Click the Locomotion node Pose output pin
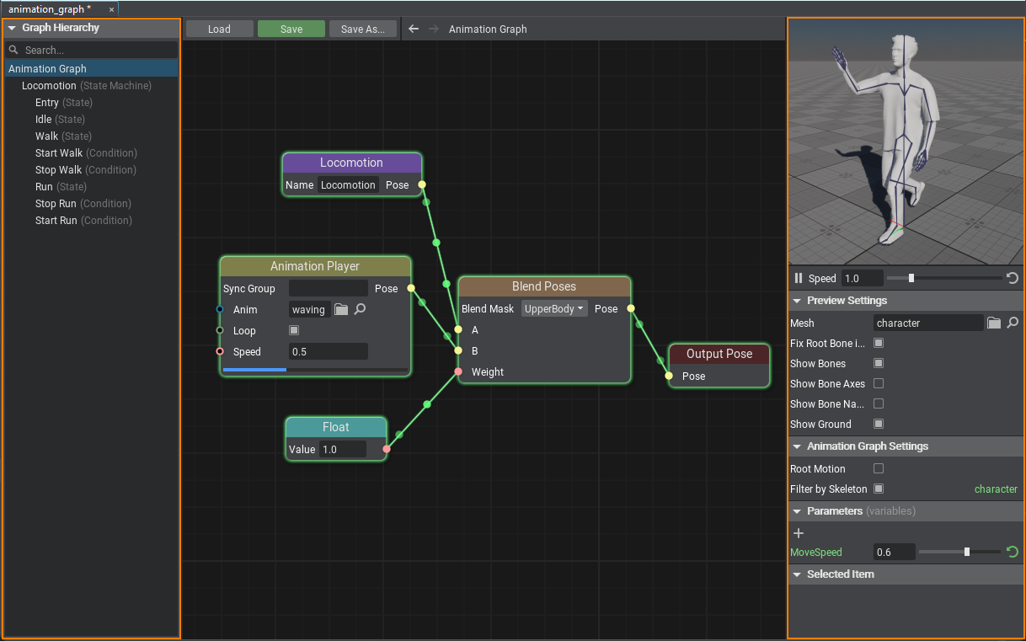 click(x=422, y=184)
